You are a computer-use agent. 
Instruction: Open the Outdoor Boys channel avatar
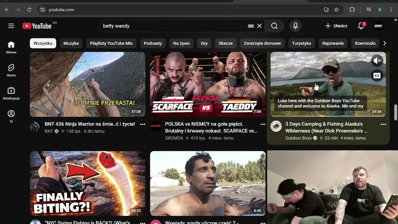pos(276,127)
